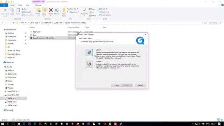Open Local Disk (C:) in sidebar
This screenshot has width=224, height=126.
pyautogui.click(x=13, y=91)
